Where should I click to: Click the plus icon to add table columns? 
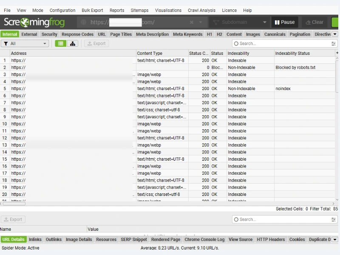click(x=337, y=53)
